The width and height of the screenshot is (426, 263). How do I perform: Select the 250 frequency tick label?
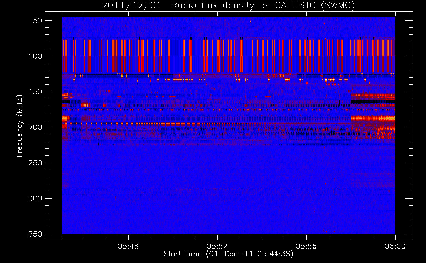[x=35, y=163]
